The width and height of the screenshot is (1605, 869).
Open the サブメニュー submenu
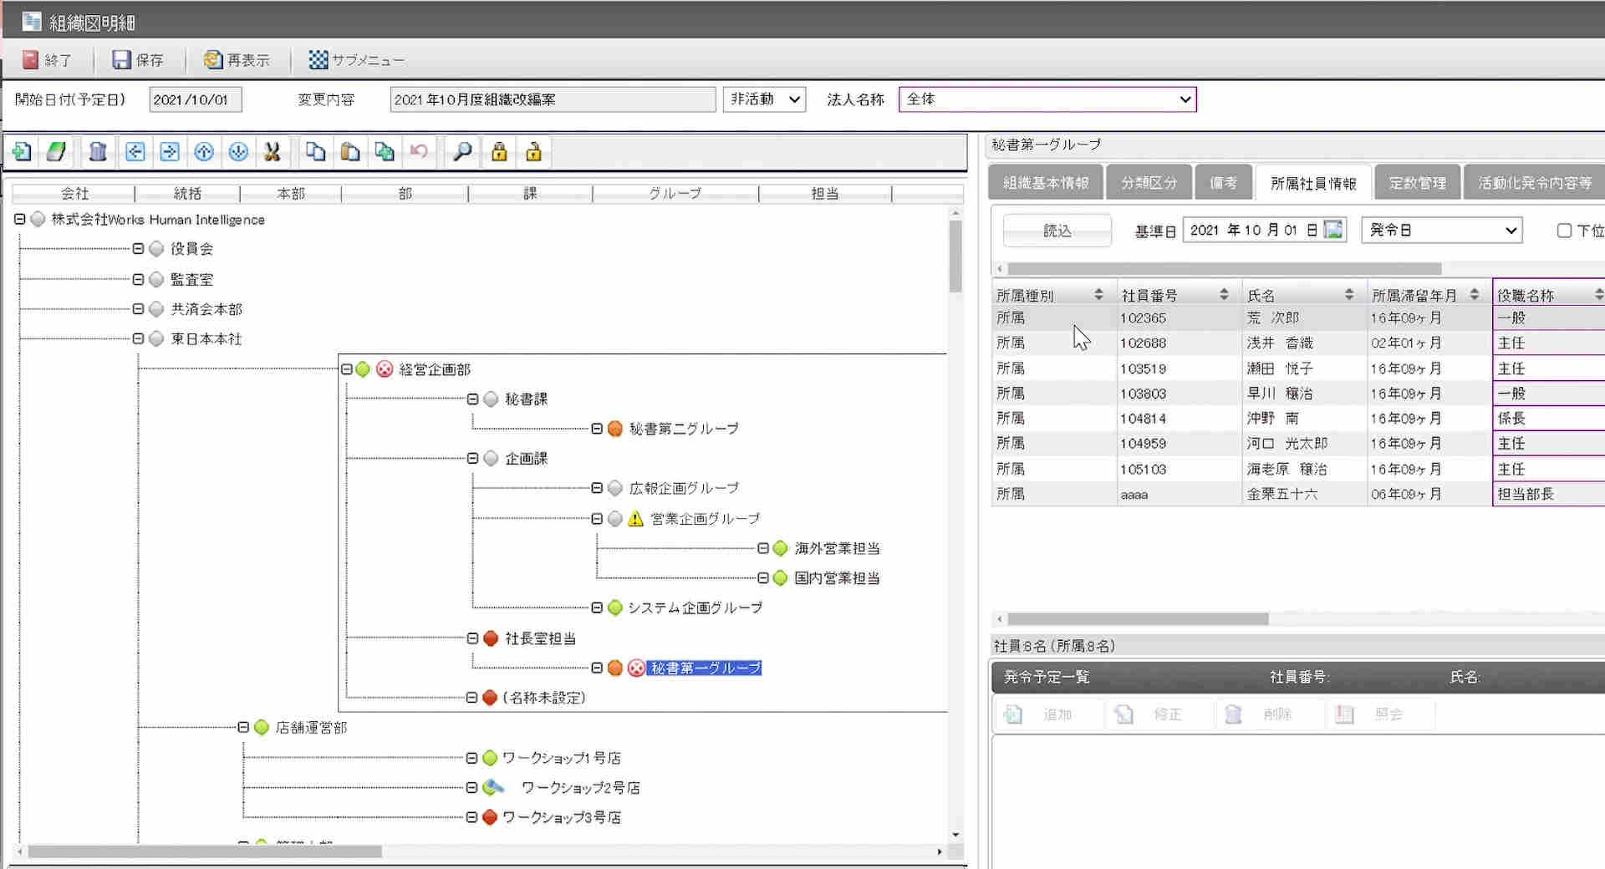(x=356, y=60)
